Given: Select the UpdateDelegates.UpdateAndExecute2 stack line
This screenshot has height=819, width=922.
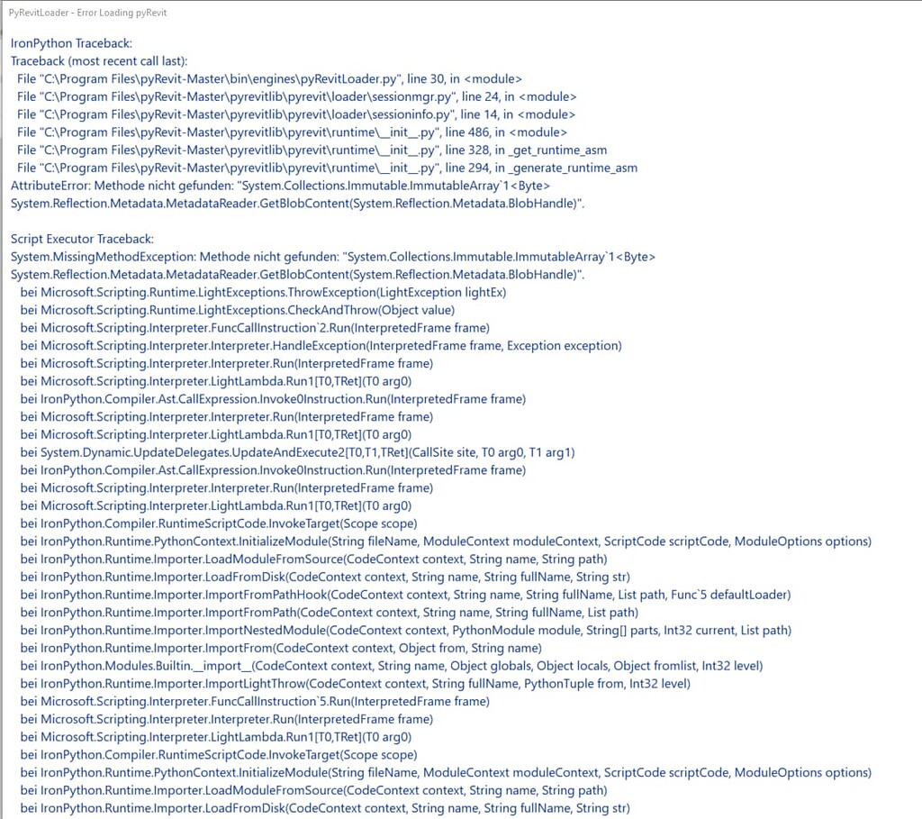Looking at the screenshot, I should coord(297,452).
